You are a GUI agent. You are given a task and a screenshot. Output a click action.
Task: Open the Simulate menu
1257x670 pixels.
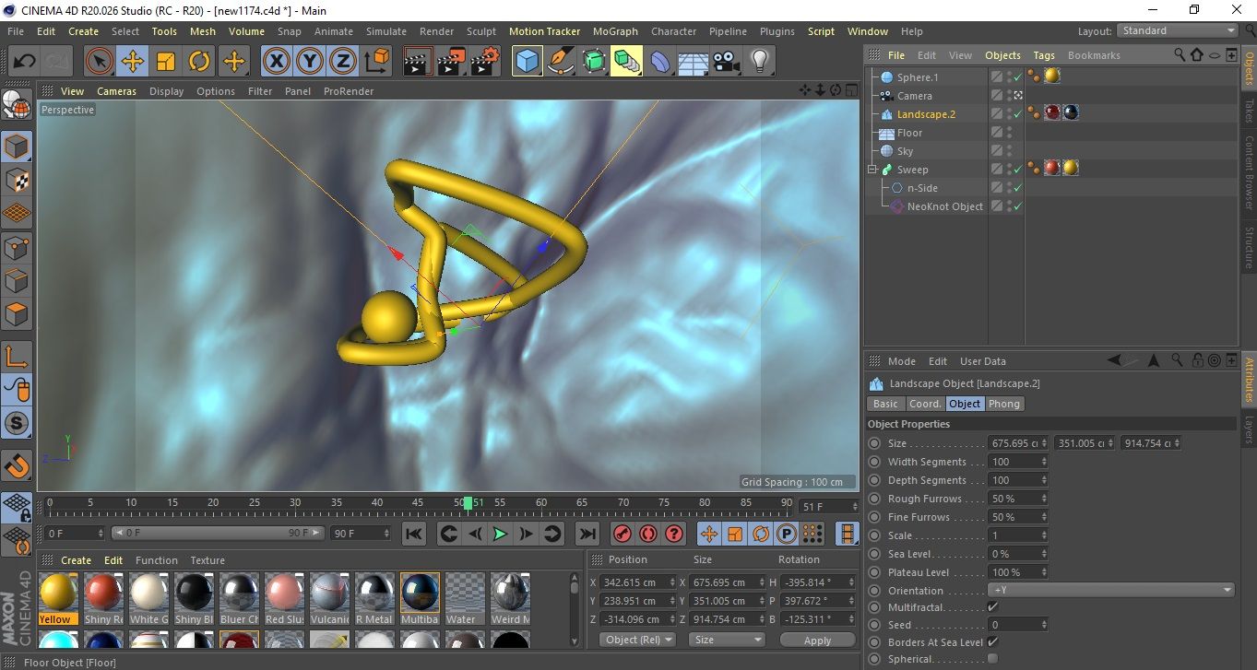pyautogui.click(x=386, y=31)
